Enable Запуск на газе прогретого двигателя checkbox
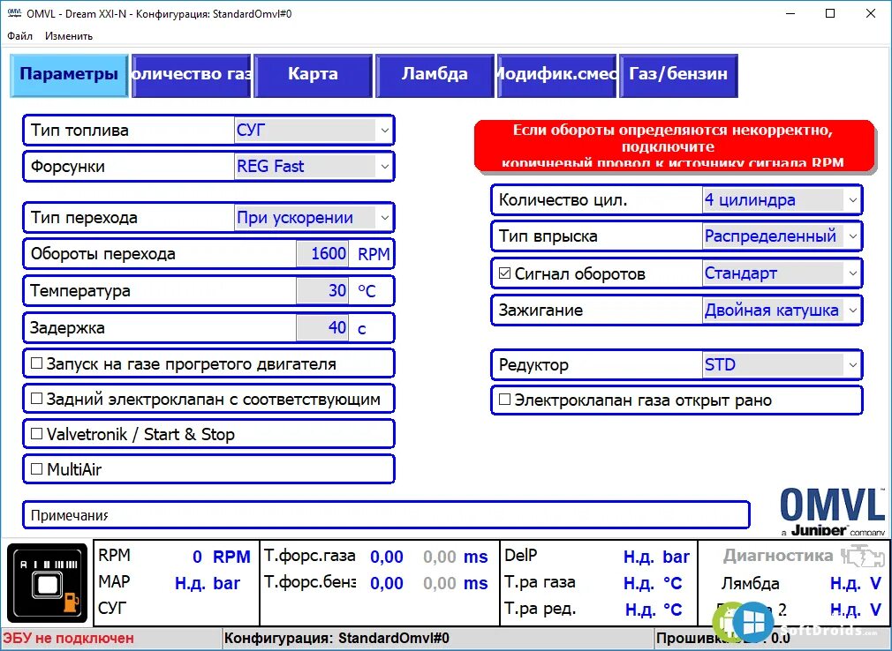The width and height of the screenshot is (892, 651). [x=36, y=363]
